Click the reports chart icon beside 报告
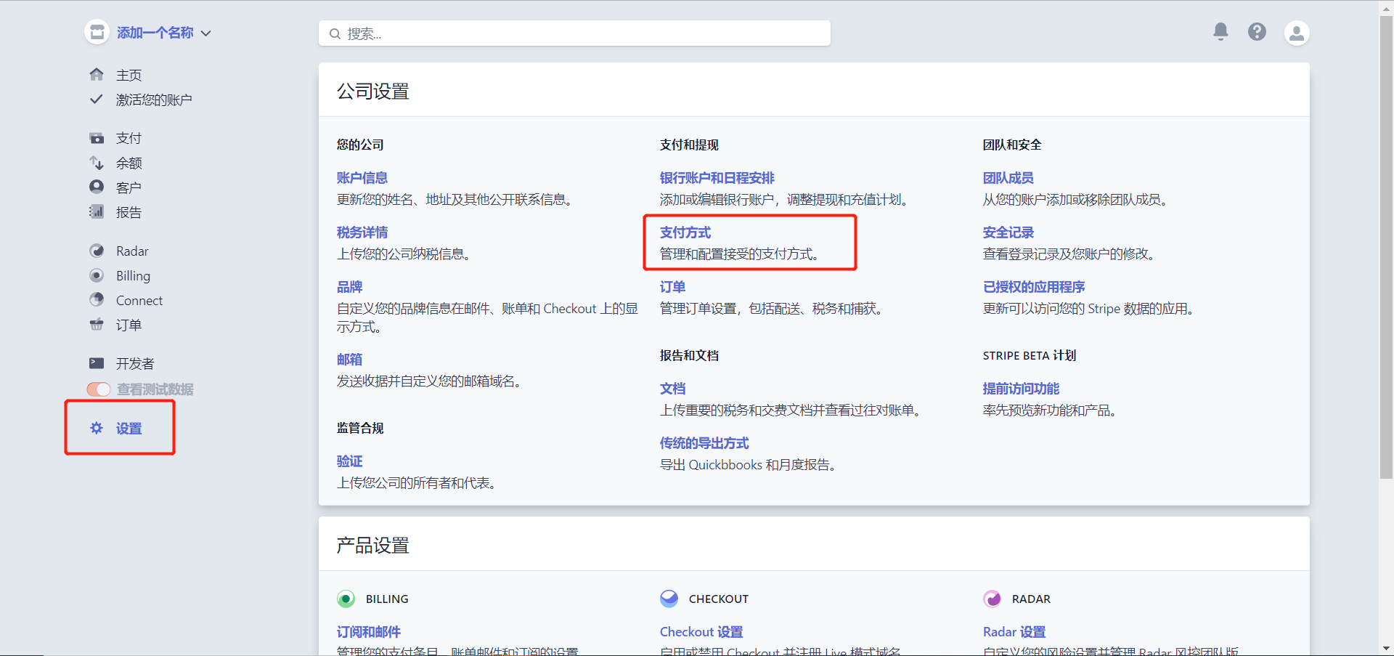 [97, 211]
